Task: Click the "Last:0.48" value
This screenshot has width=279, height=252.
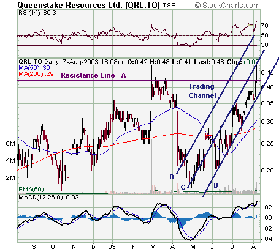Action: 209,62
